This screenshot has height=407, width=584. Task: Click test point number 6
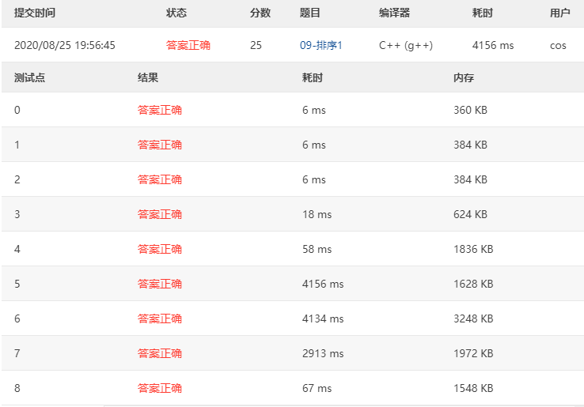pos(17,318)
